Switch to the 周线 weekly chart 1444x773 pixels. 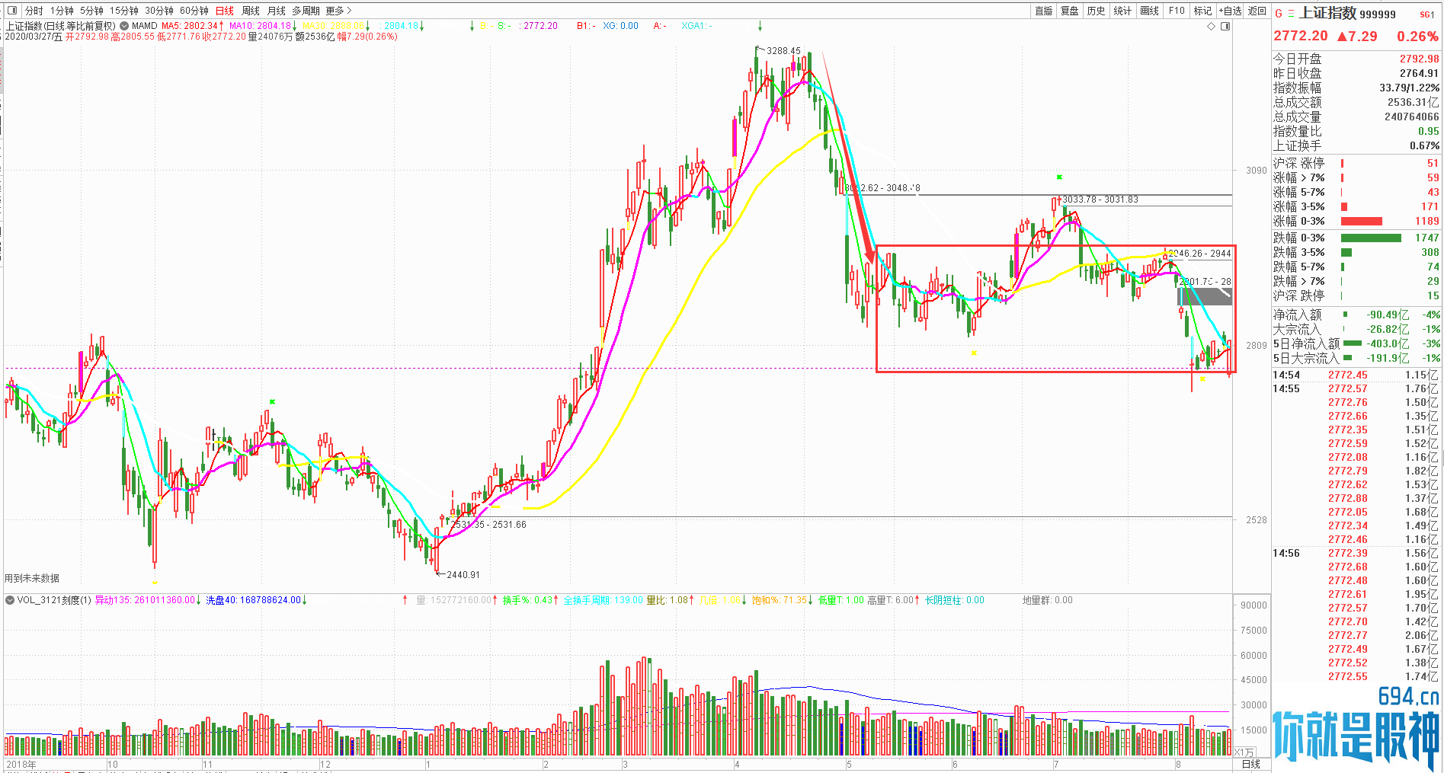251,11
